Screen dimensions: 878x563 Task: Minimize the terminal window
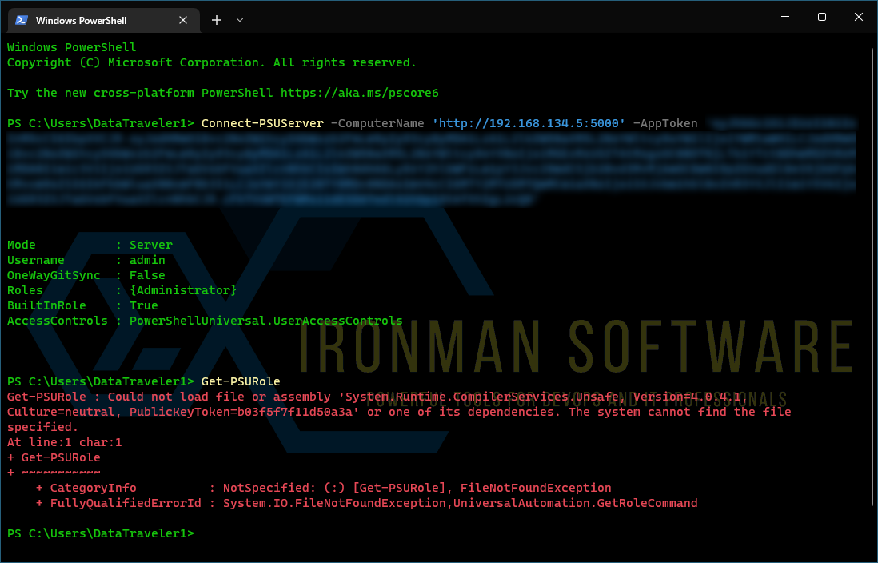(x=784, y=16)
